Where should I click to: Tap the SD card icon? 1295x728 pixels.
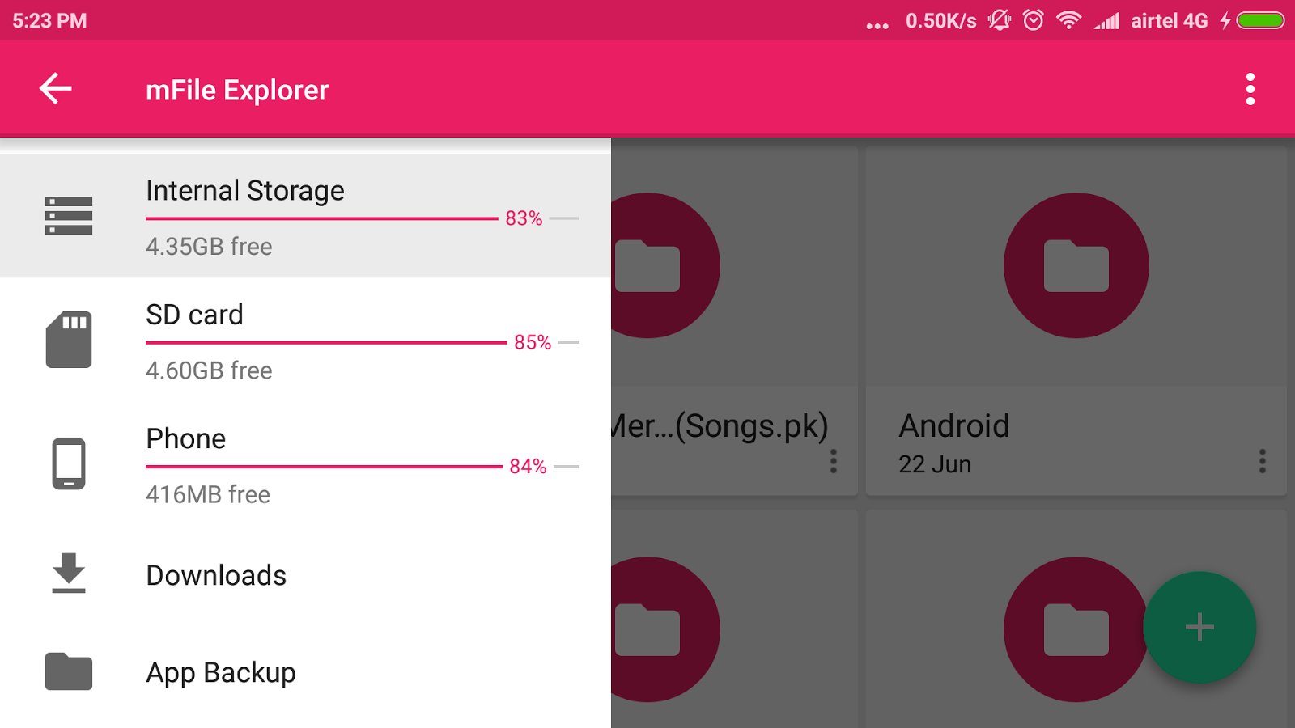click(x=69, y=340)
